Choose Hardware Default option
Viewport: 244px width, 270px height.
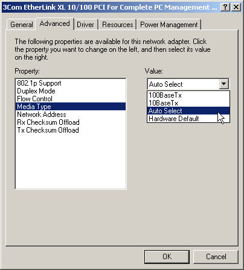point(188,119)
